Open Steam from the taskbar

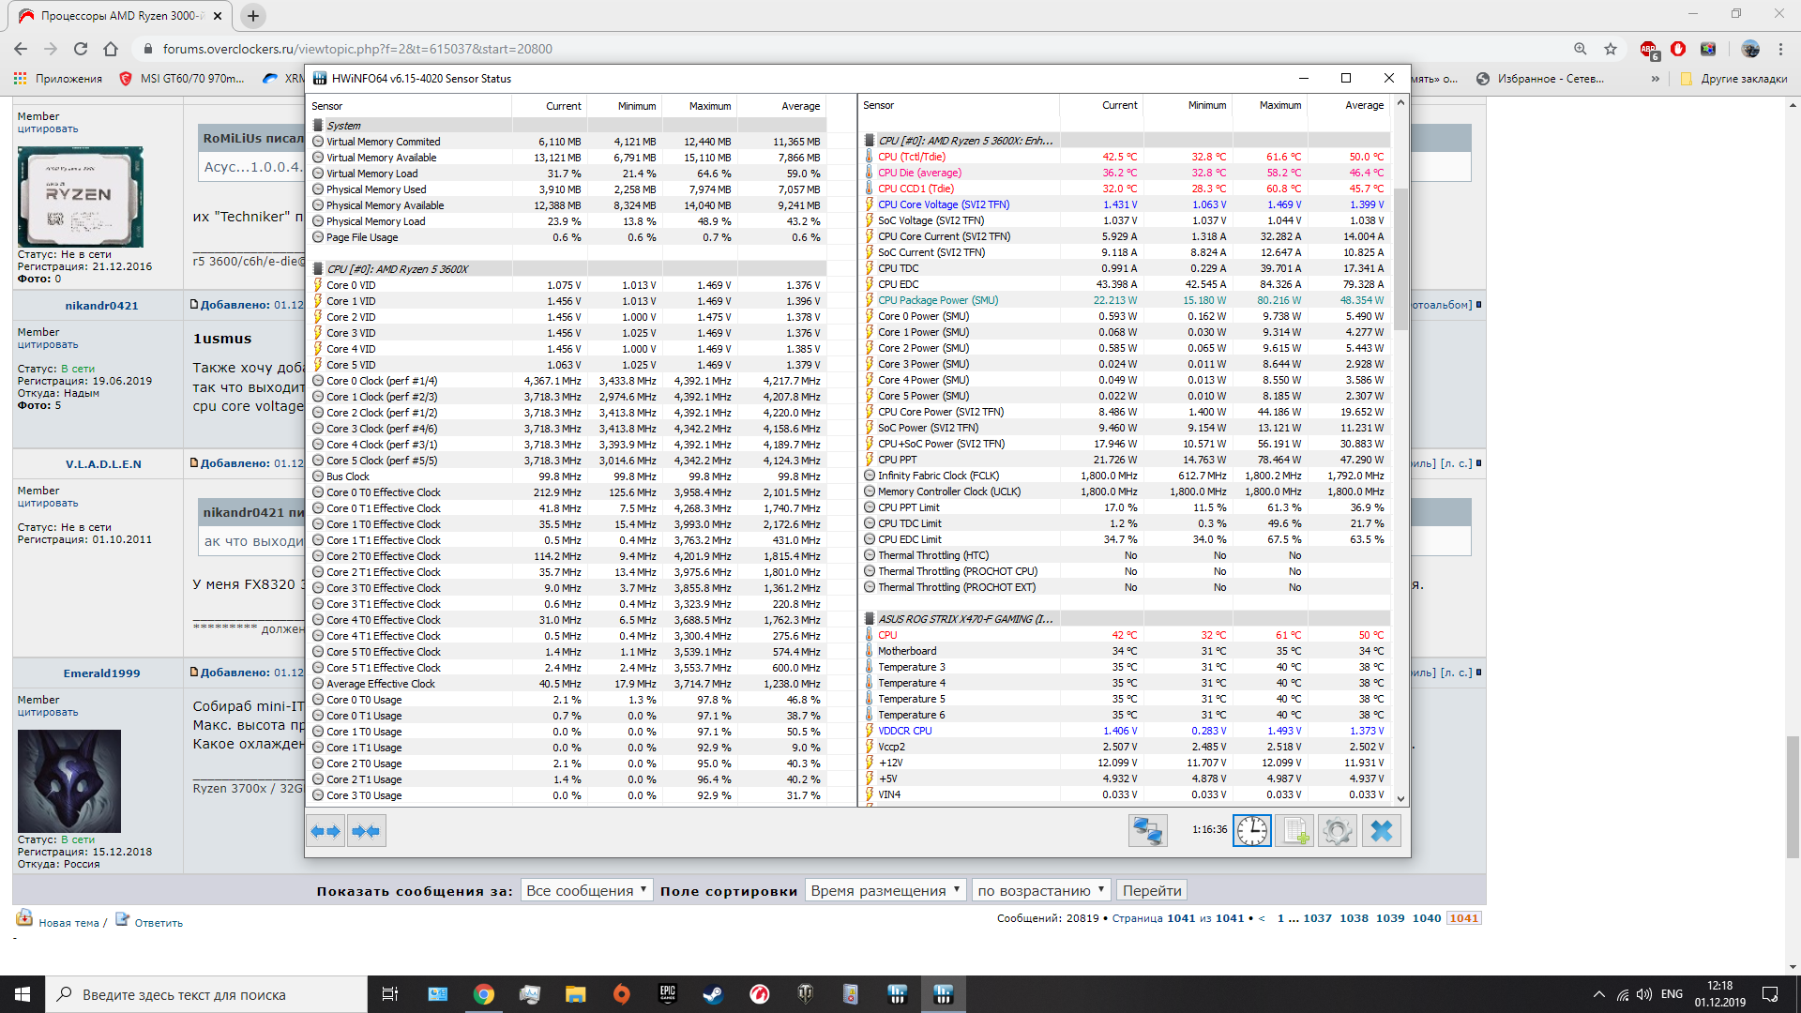coord(714,994)
